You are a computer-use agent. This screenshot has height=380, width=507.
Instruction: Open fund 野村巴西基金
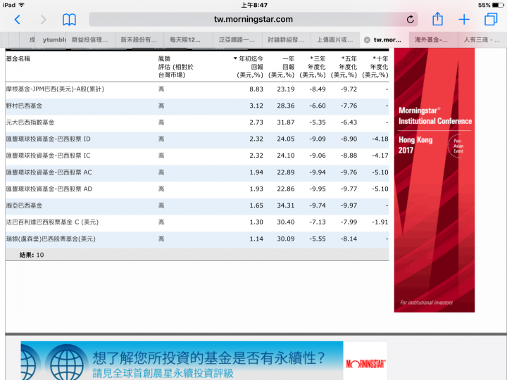point(24,106)
